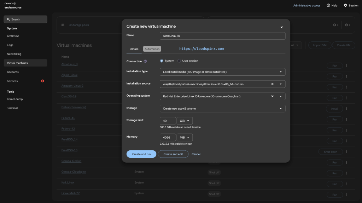This screenshot has height=203, width=362.
Task: Close the Create new virtual machine dialog
Action: 281,27
